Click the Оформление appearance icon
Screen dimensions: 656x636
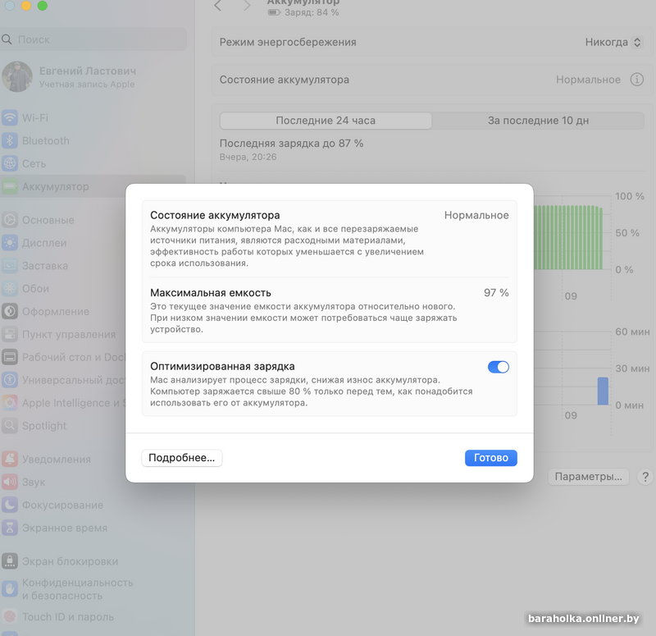10,311
